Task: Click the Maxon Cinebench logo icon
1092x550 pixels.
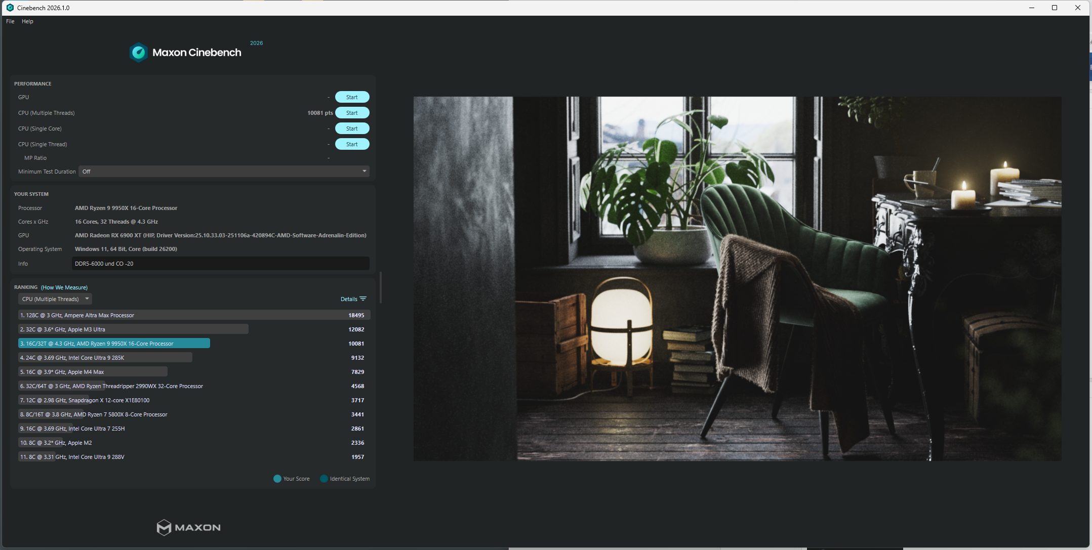Action: click(138, 52)
